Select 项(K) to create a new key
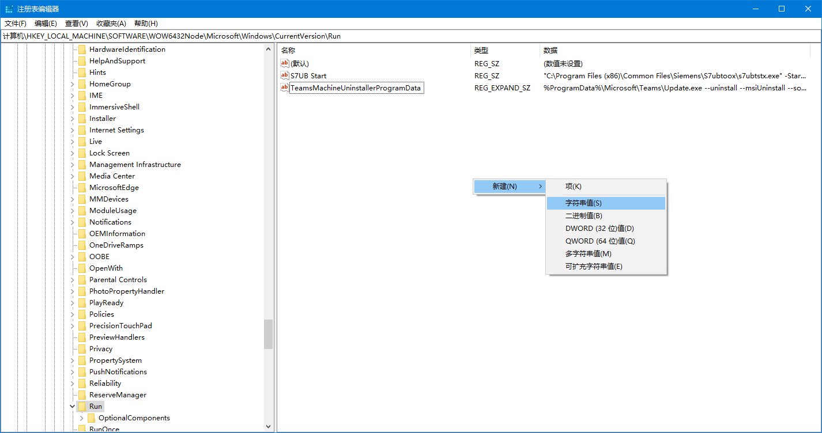822x433 pixels. point(606,187)
